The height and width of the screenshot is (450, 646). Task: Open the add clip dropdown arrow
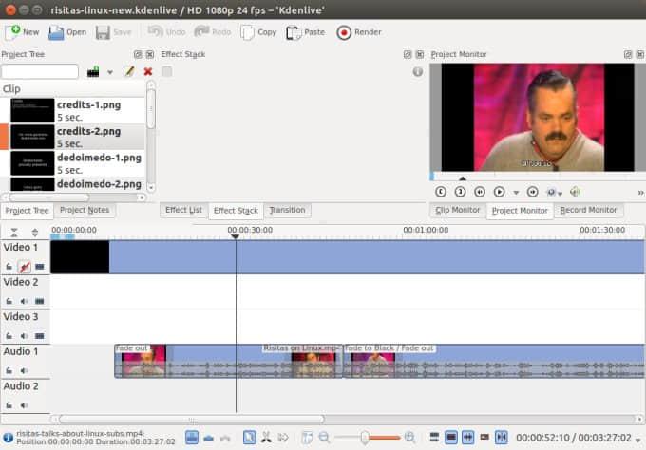(109, 72)
